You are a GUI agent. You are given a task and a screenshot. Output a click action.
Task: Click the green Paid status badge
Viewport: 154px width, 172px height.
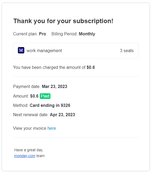click(45, 96)
